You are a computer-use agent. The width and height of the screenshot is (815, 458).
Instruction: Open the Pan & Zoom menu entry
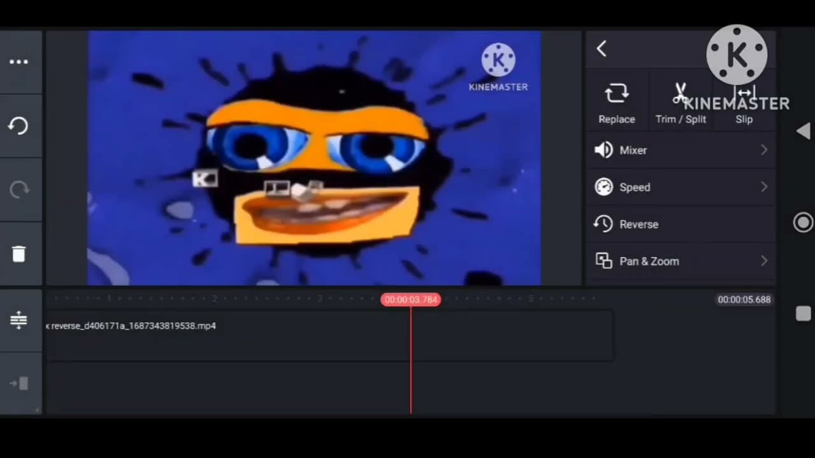[681, 261]
